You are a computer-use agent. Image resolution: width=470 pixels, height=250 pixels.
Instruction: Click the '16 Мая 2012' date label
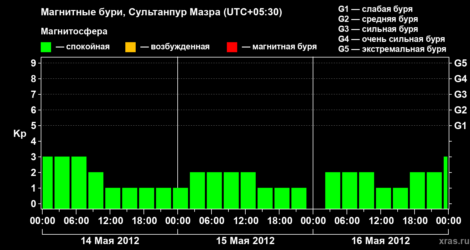tap(381, 241)
